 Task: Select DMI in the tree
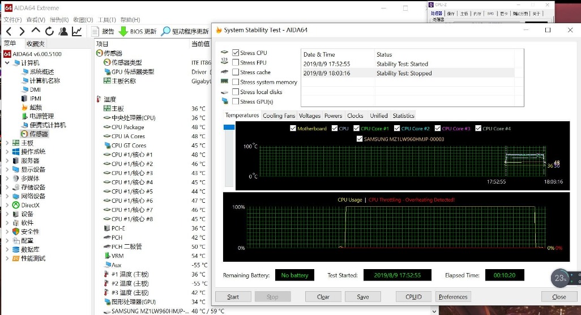pyautogui.click(x=35, y=90)
